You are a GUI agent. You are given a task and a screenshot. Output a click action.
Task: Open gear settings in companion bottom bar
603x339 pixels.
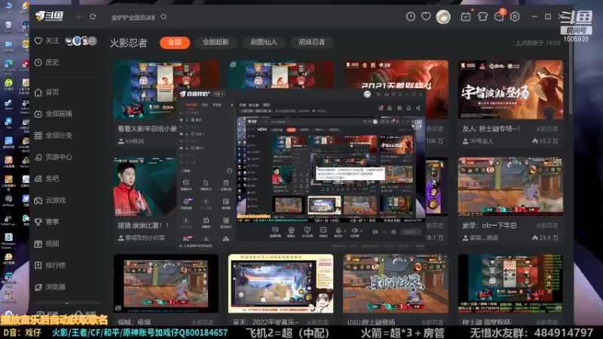click(x=393, y=232)
